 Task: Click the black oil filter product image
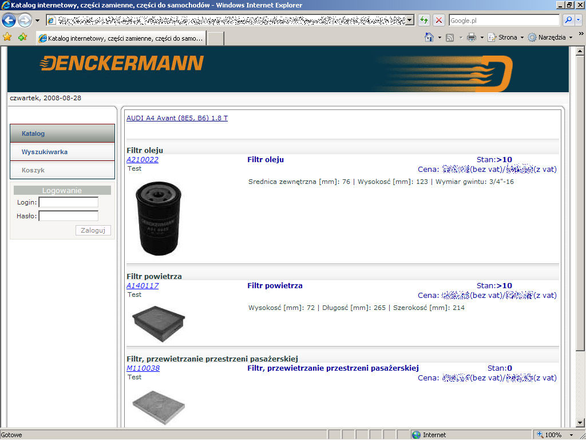(159, 219)
